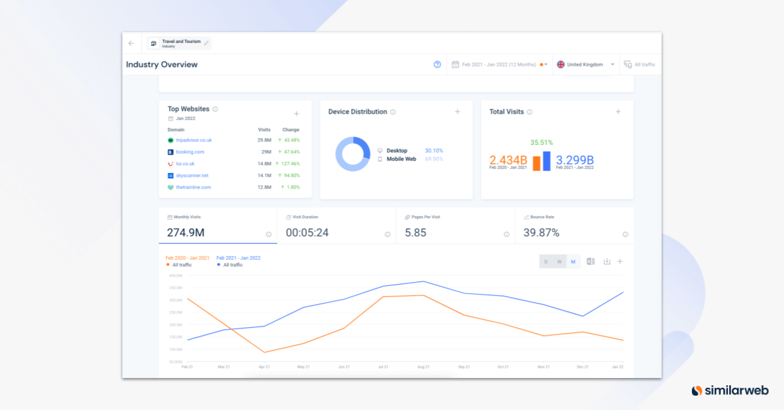Switch chart granularity to Weekly

click(559, 262)
